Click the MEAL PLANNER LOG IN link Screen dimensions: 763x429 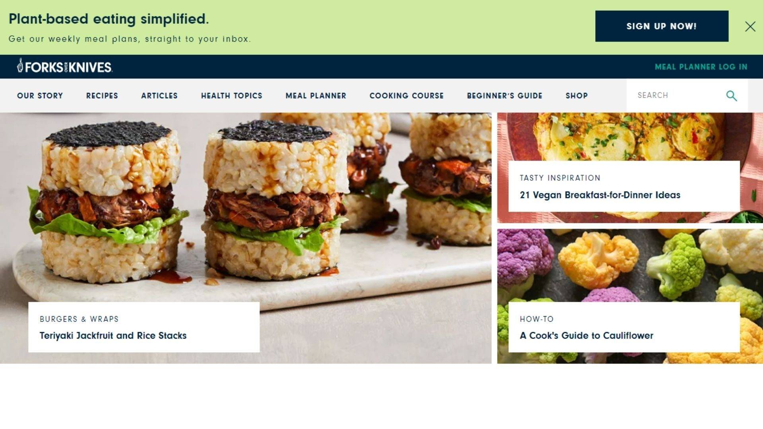pos(701,66)
